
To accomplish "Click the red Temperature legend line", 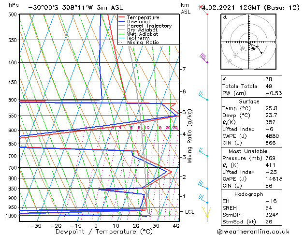I will (122, 17).
